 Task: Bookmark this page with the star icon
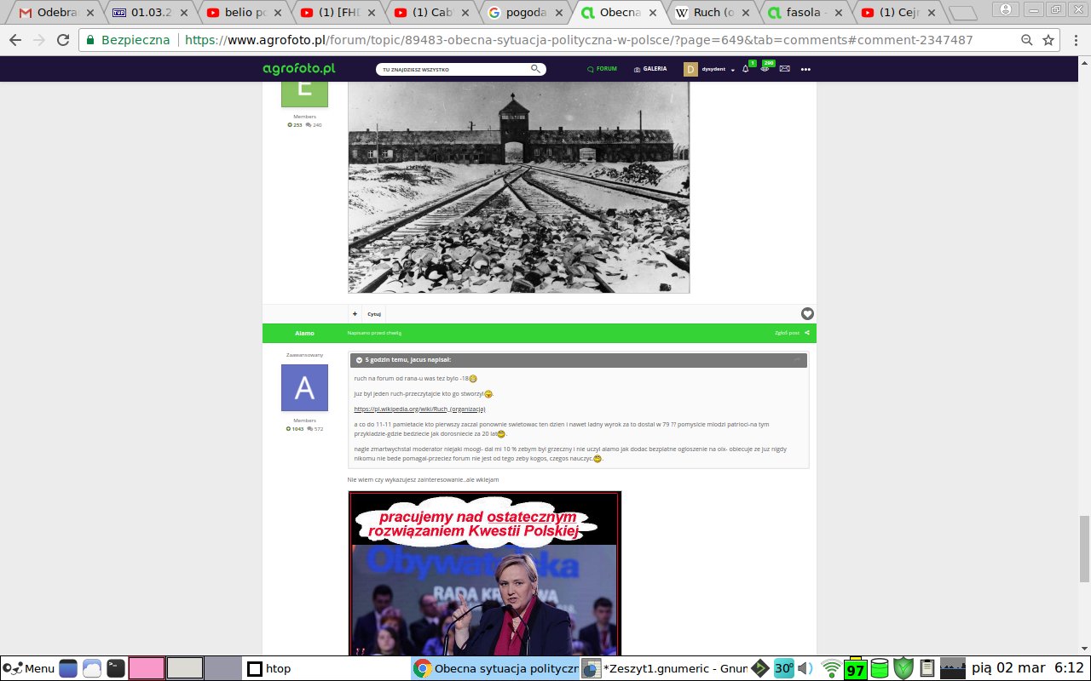pyautogui.click(x=1048, y=41)
